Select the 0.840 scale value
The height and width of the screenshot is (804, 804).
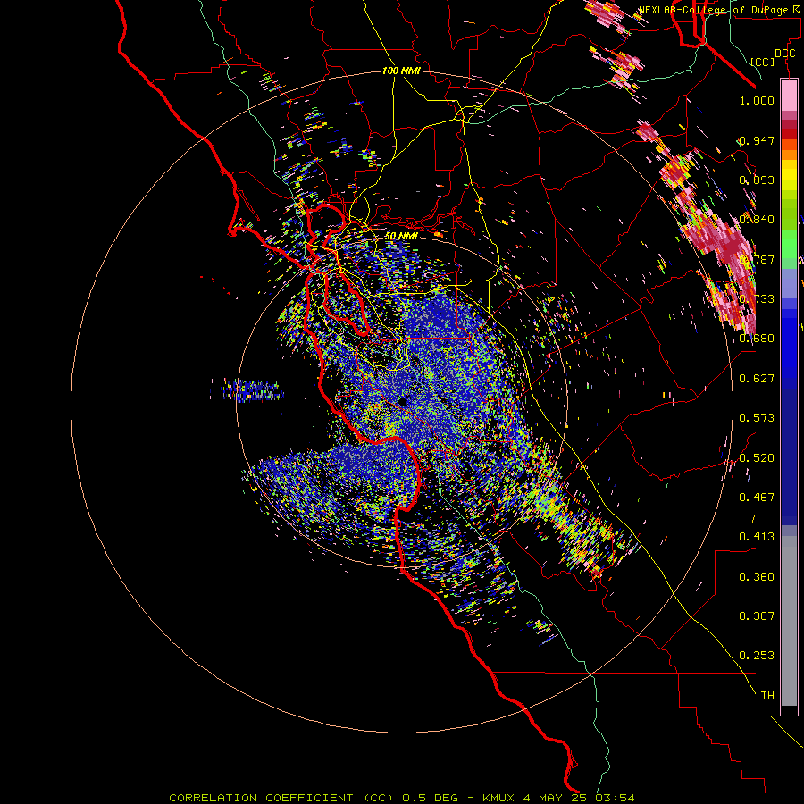pyautogui.click(x=757, y=220)
